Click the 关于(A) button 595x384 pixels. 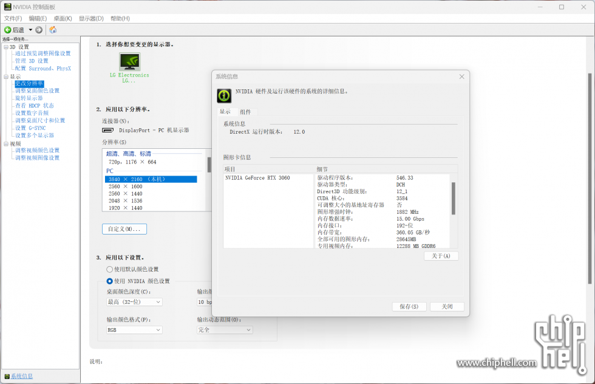(x=441, y=256)
